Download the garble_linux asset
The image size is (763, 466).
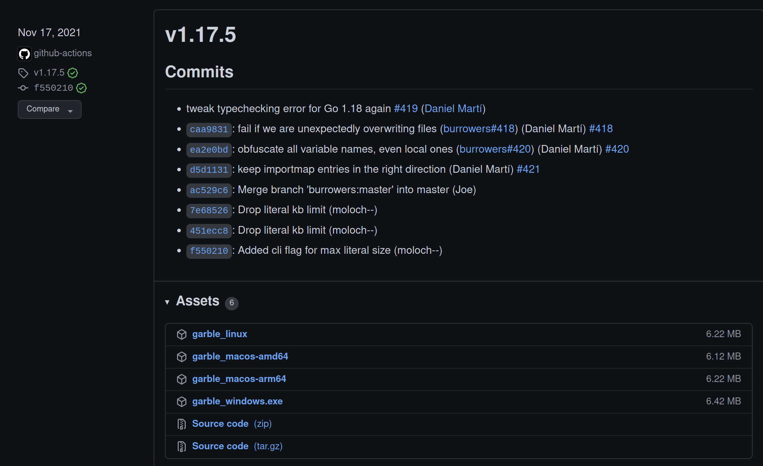click(x=220, y=334)
